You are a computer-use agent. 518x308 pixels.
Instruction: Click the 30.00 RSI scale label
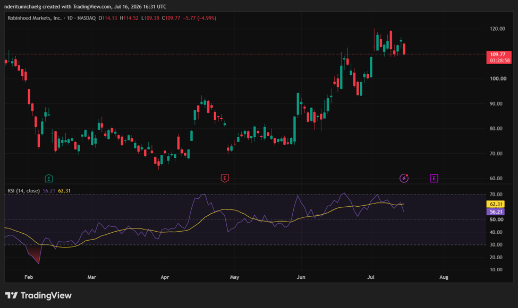pyautogui.click(x=496, y=245)
